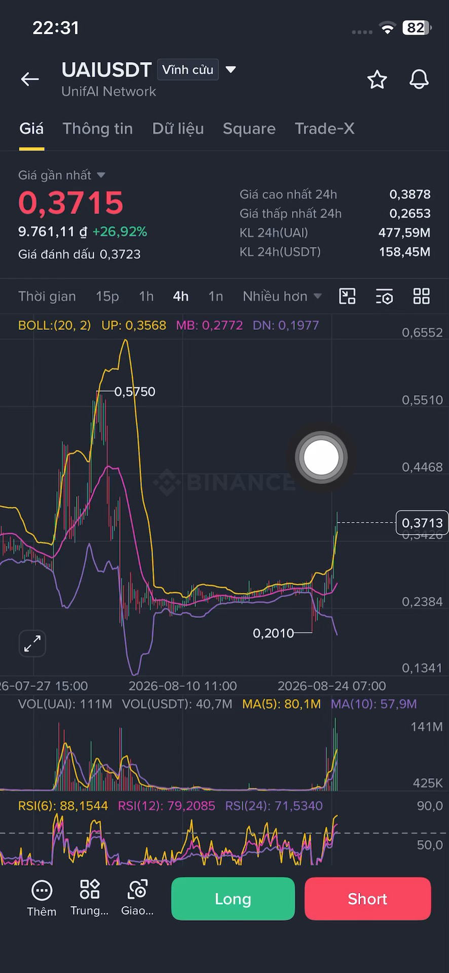Tap the 0,2010 low marker on chart
This screenshot has width=449, height=973.
point(273,633)
